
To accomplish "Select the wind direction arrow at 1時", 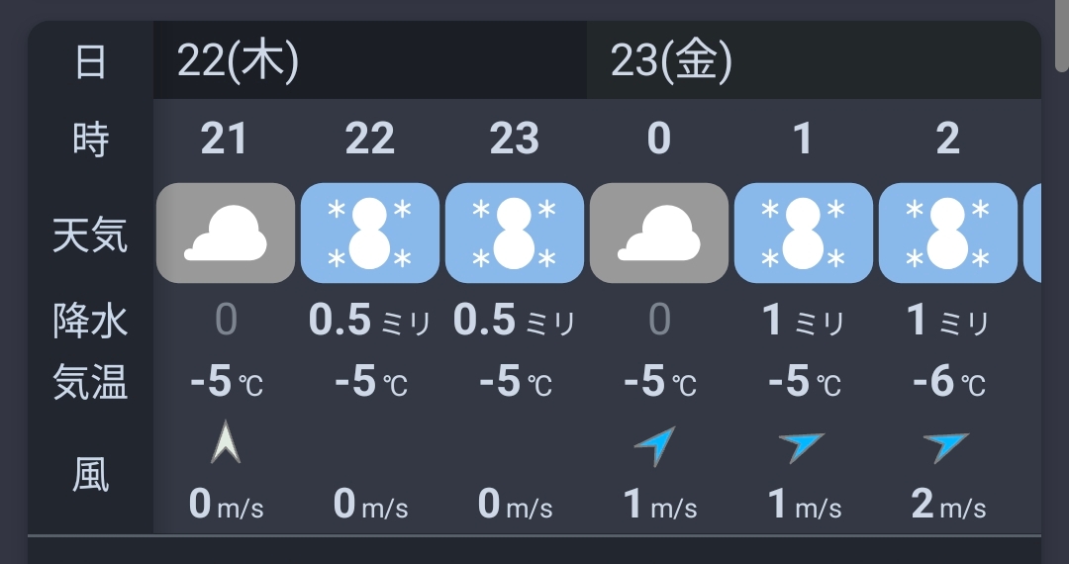I will point(801,446).
